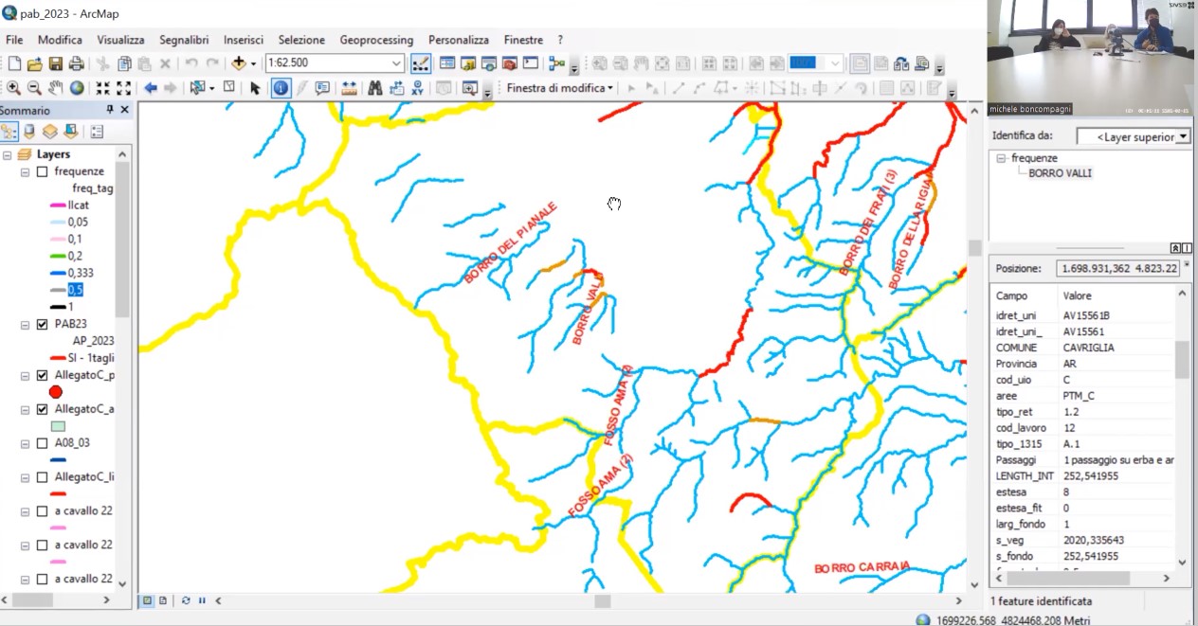1198x626 pixels.
Task: Open the Geoprocessing menu
Action: pyautogui.click(x=376, y=40)
